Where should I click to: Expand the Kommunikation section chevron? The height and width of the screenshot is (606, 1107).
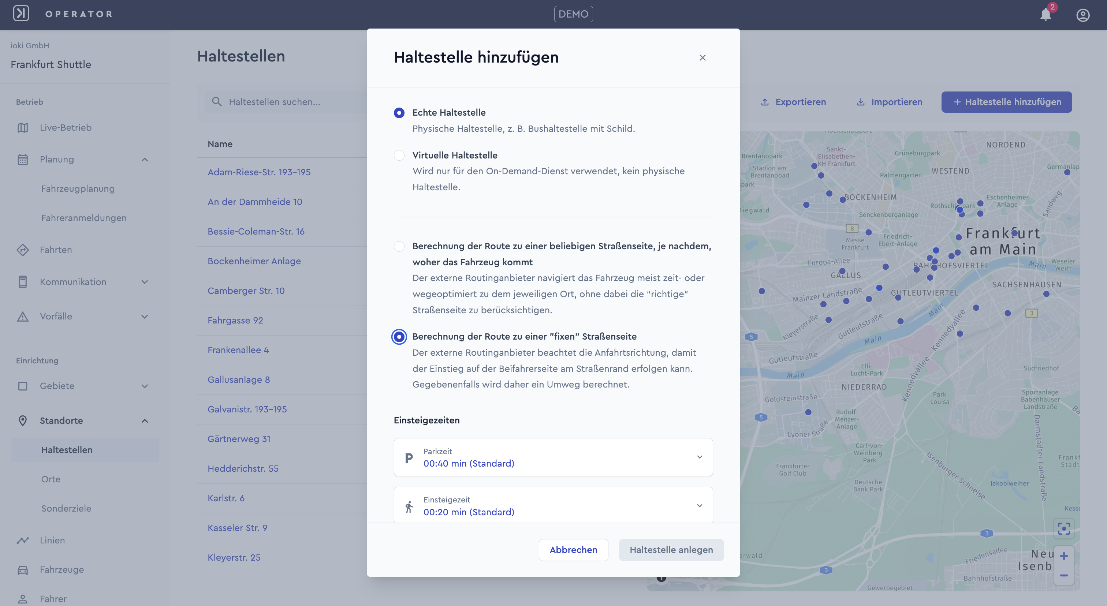point(145,282)
